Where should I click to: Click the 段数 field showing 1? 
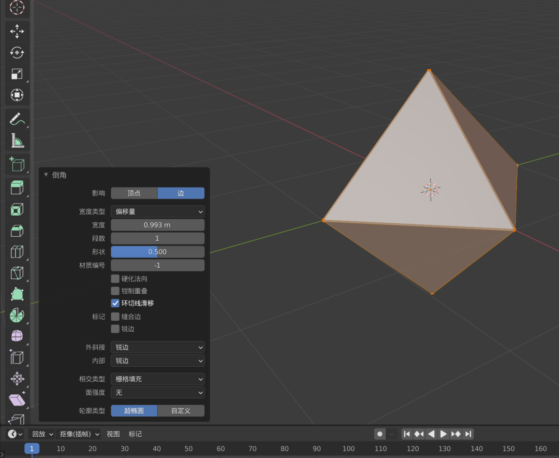(157, 238)
